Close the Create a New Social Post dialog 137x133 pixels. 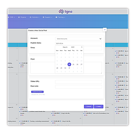[105, 30]
